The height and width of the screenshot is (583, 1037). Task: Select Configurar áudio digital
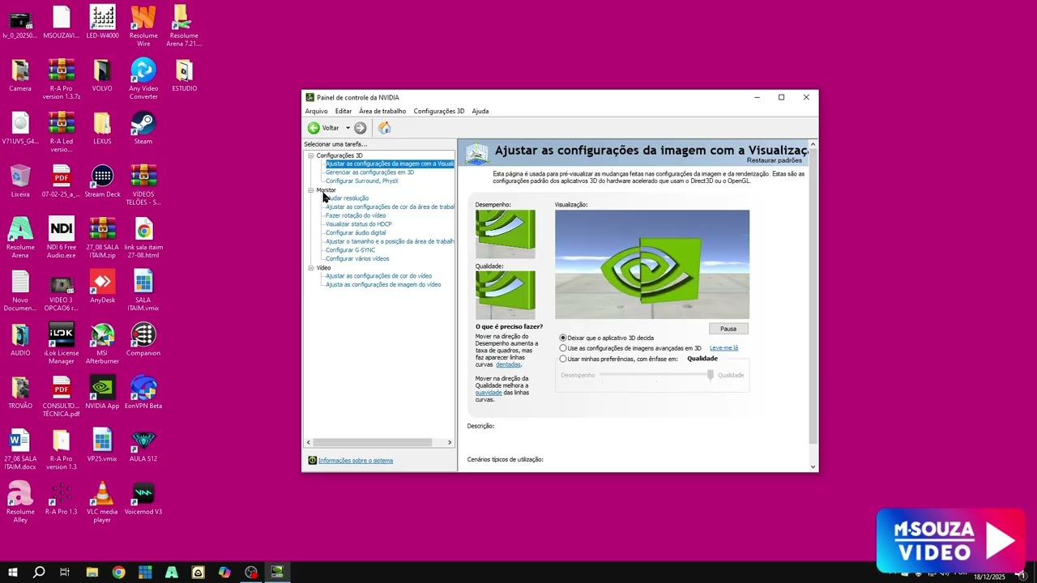click(x=356, y=233)
